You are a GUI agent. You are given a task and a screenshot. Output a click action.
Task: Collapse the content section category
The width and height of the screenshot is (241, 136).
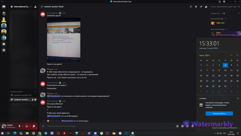17,92
